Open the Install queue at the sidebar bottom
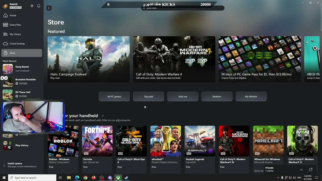The image size is (322, 181). click(x=22, y=165)
